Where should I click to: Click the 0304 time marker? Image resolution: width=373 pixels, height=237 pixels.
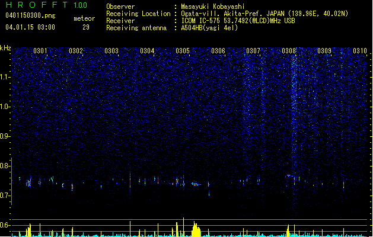147,51
